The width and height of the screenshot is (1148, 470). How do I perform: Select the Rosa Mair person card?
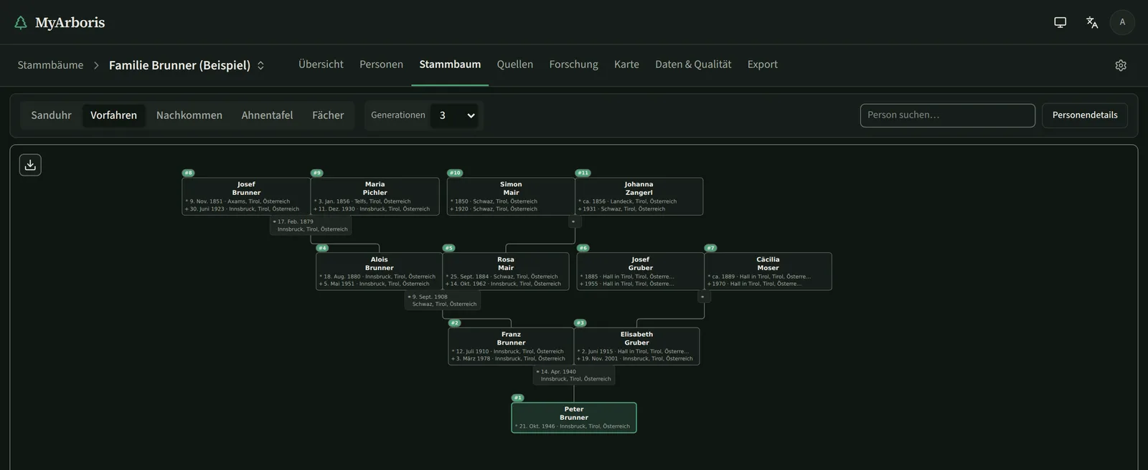click(506, 272)
